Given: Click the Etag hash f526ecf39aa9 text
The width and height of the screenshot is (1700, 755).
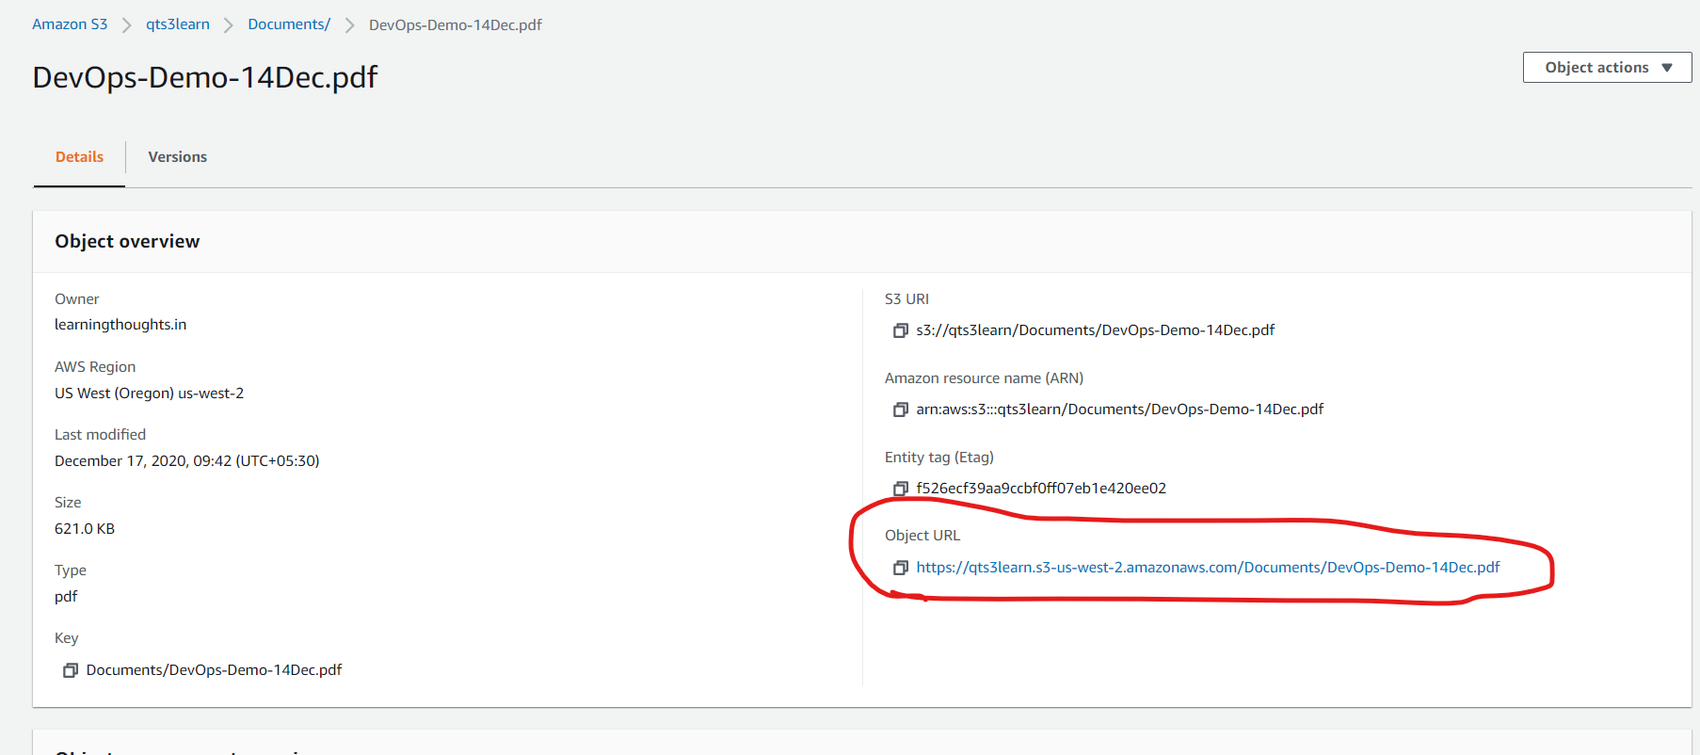Looking at the screenshot, I should 1041,489.
